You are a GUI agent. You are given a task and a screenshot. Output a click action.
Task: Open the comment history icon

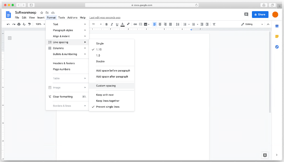(x=246, y=14)
